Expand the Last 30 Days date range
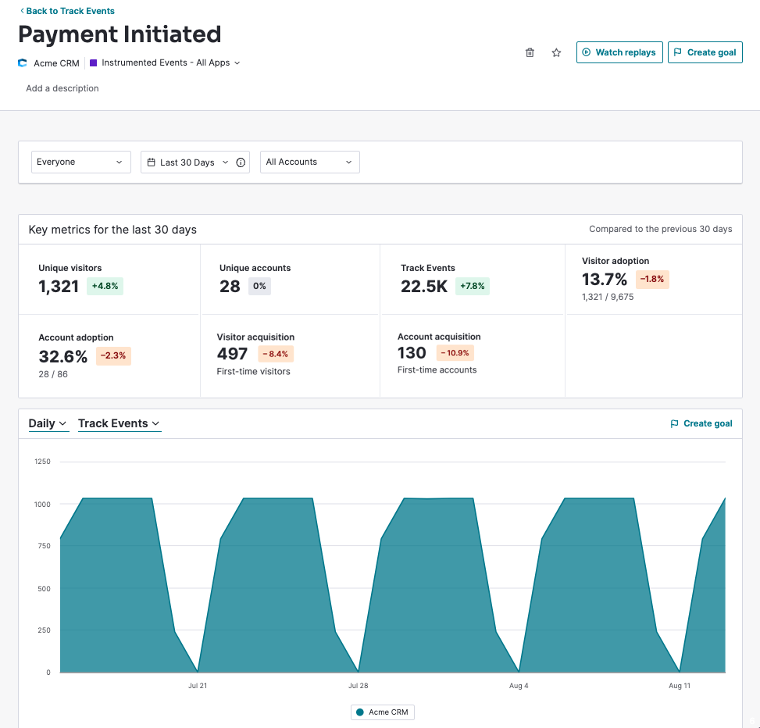The height and width of the screenshot is (728, 760). [187, 162]
